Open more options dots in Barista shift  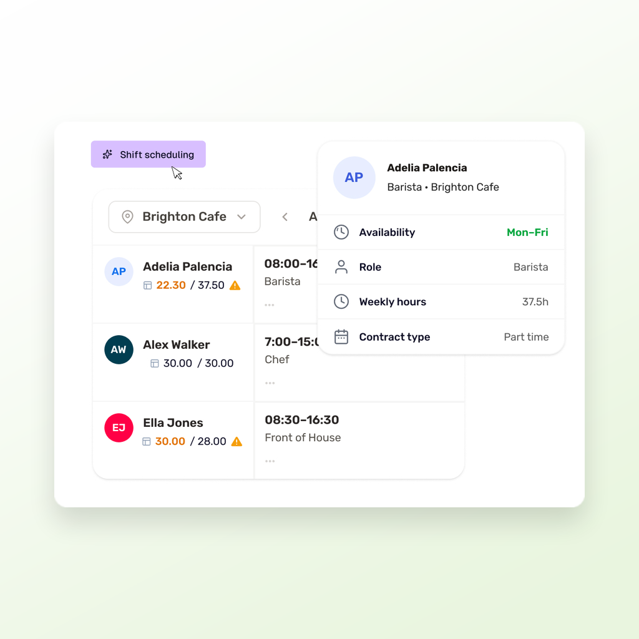270,305
